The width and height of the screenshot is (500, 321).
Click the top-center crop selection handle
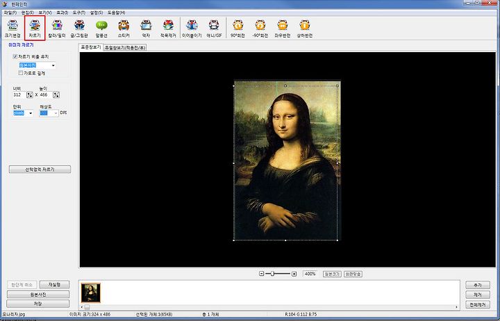coord(285,85)
